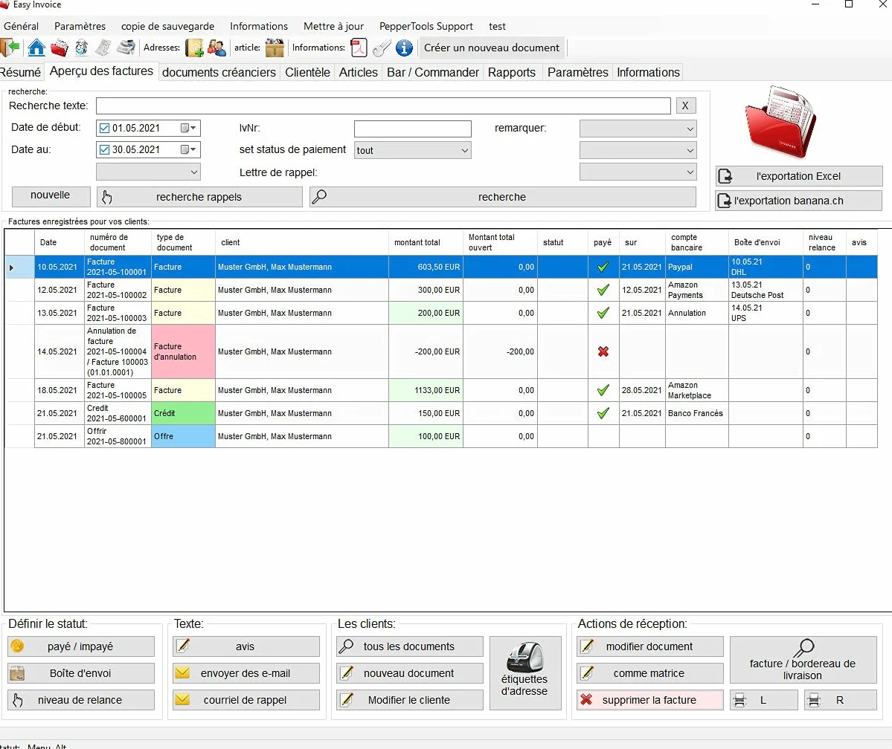892x749 pixels.
Task: Uncheck the Date au checkbox
Action: [x=104, y=149]
